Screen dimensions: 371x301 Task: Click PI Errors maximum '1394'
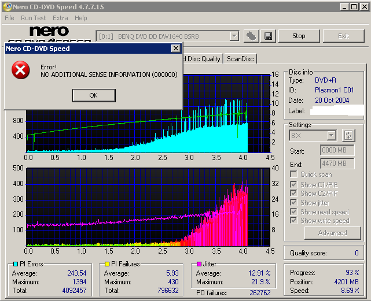[x=79, y=282]
